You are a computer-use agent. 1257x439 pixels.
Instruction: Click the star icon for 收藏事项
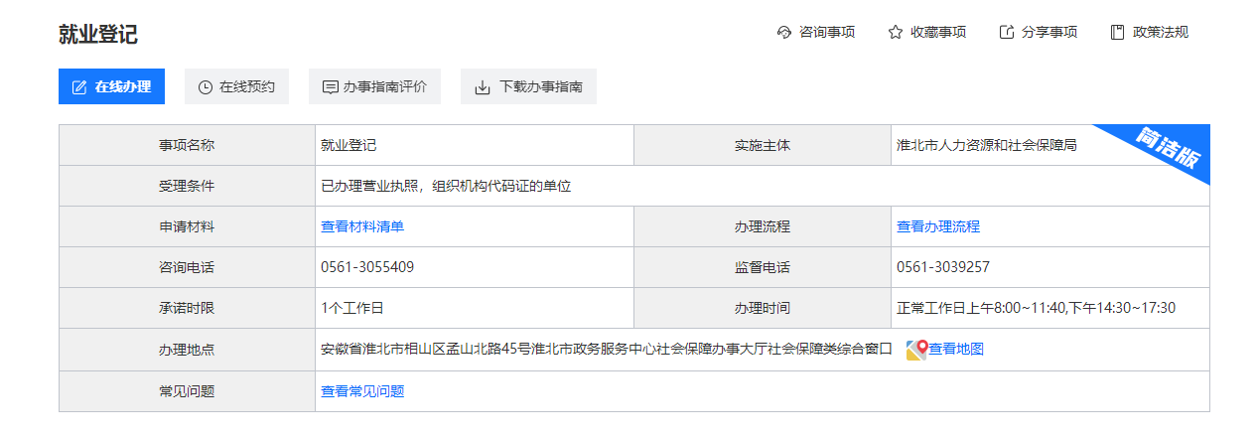(x=896, y=32)
